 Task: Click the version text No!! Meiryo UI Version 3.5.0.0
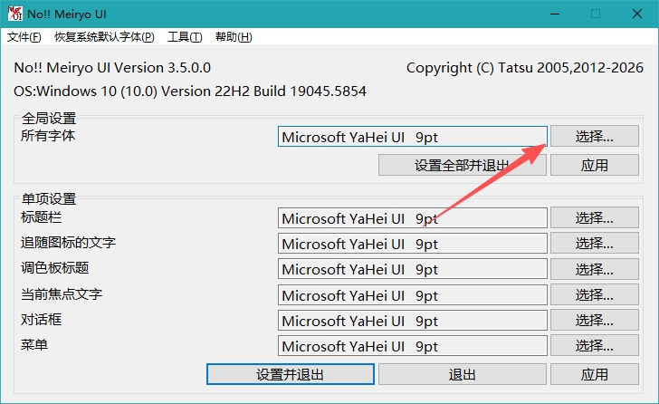(x=112, y=68)
